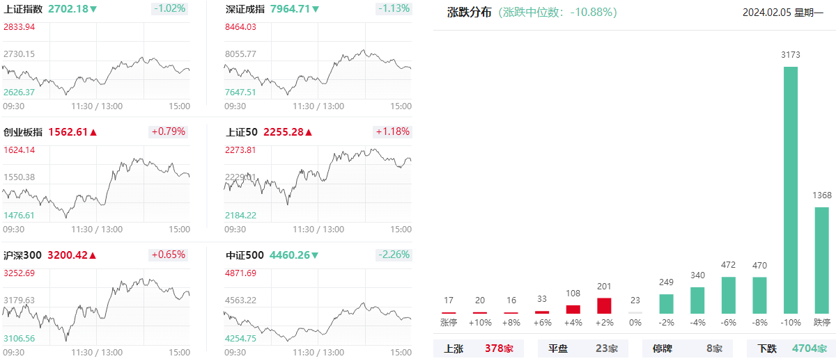The image size is (836, 361).
Task: Click the tallest -10% bar with 3173
Action: (x=791, y=189)
